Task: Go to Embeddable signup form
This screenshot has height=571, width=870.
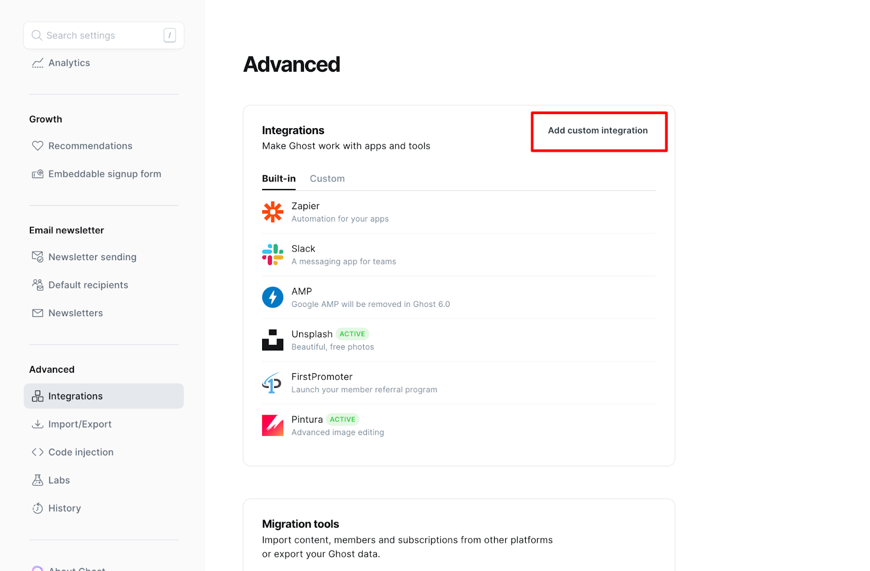Action: coord(103,174)
